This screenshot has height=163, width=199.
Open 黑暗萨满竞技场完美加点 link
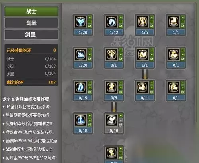point(27,115)
